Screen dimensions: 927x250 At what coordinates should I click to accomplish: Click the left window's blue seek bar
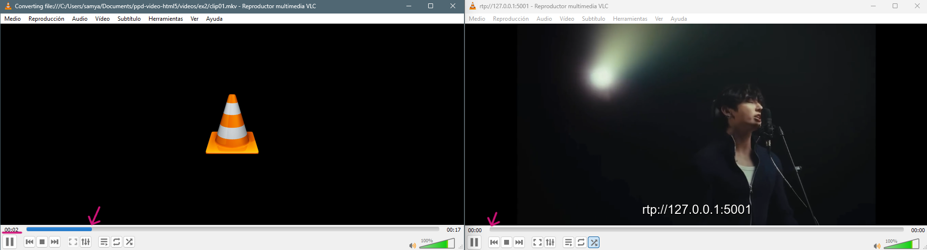(x=233, y=229)
